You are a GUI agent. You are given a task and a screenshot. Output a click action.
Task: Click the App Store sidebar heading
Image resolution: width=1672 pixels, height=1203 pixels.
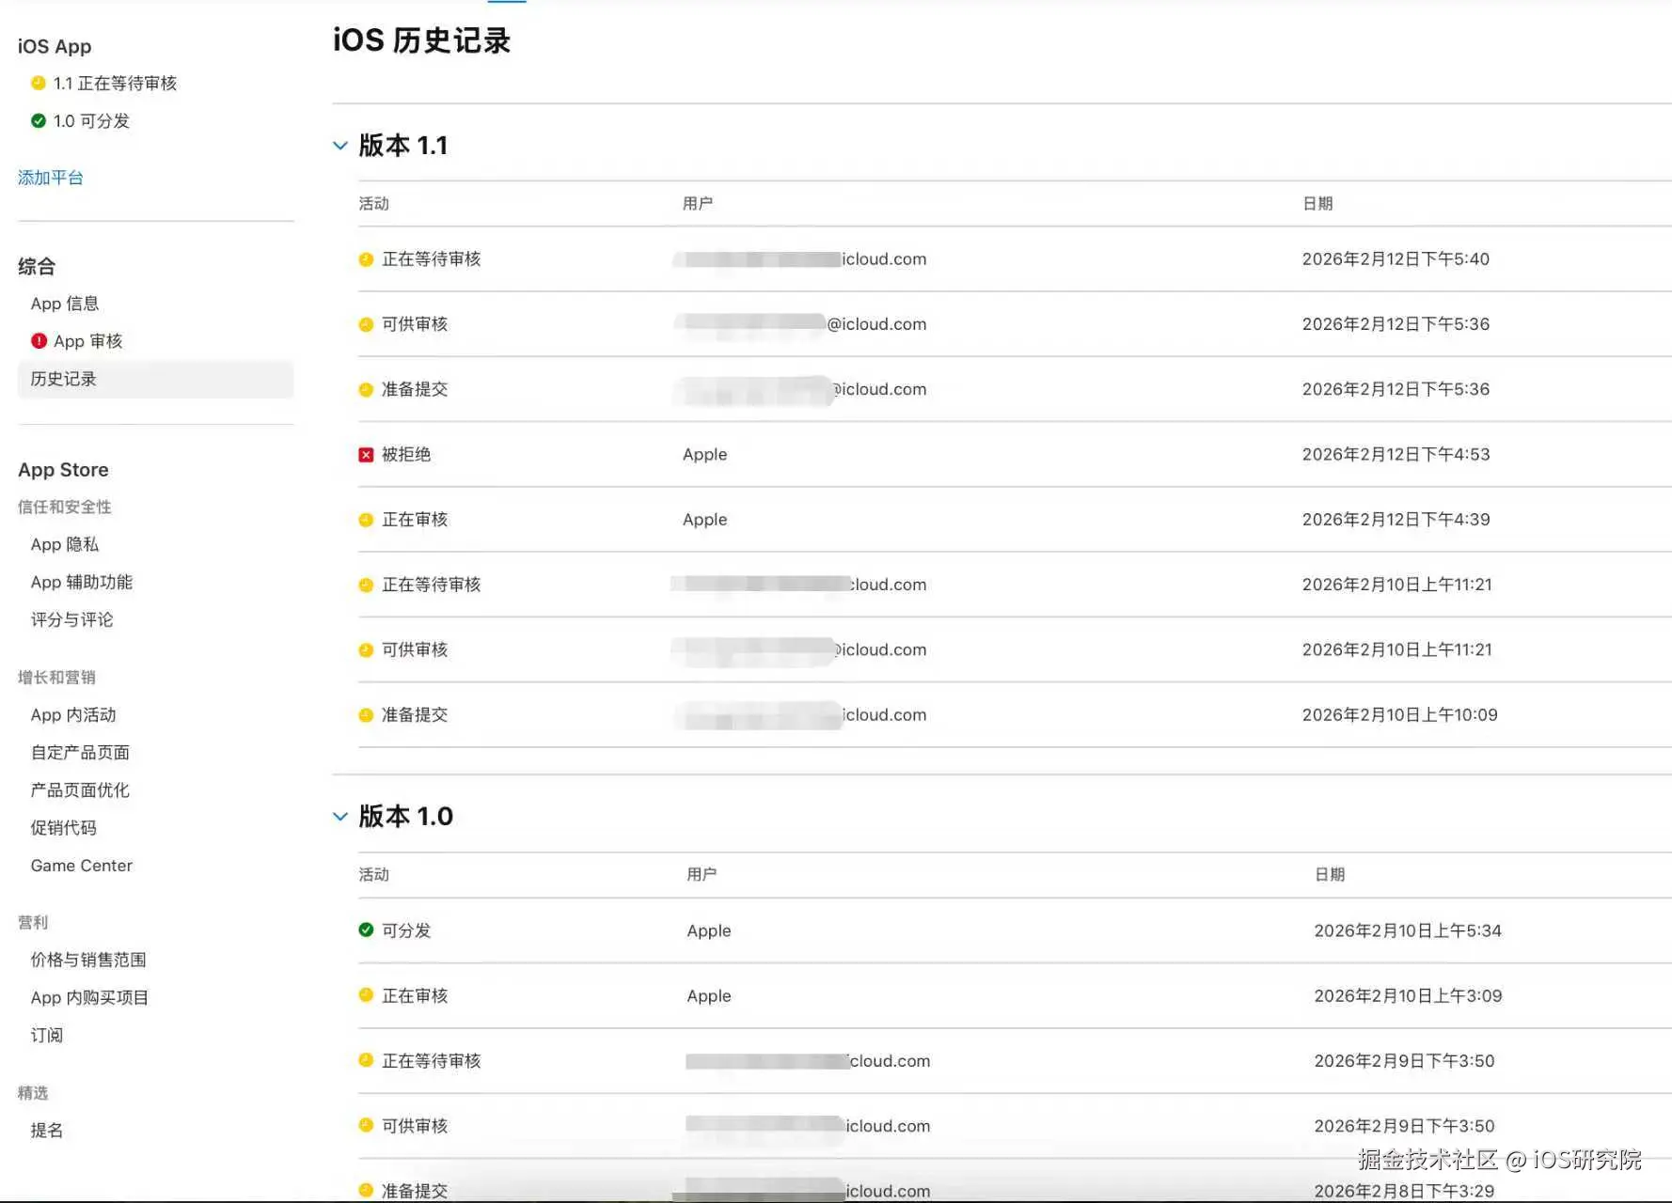(63, 470)
